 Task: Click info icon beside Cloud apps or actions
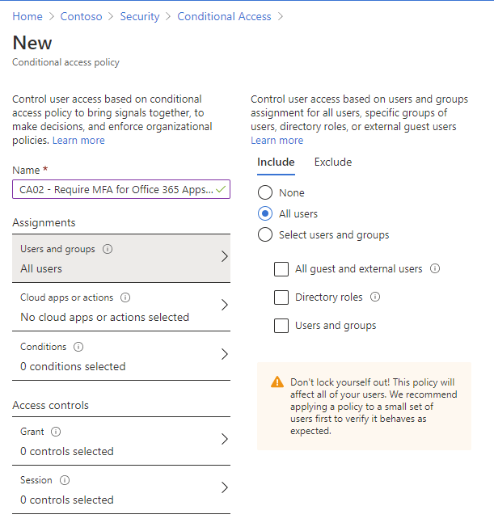coord(125,297)
